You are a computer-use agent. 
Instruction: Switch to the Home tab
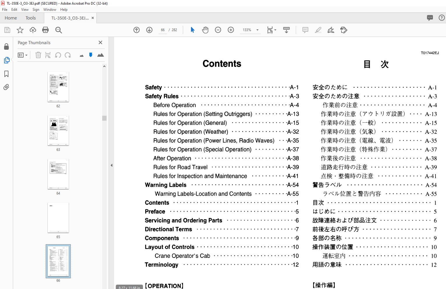11,18
